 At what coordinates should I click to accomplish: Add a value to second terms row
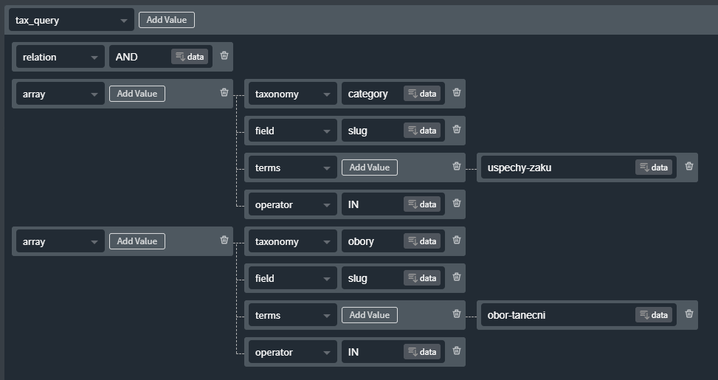pyautogui.click(x=370, y=314)
